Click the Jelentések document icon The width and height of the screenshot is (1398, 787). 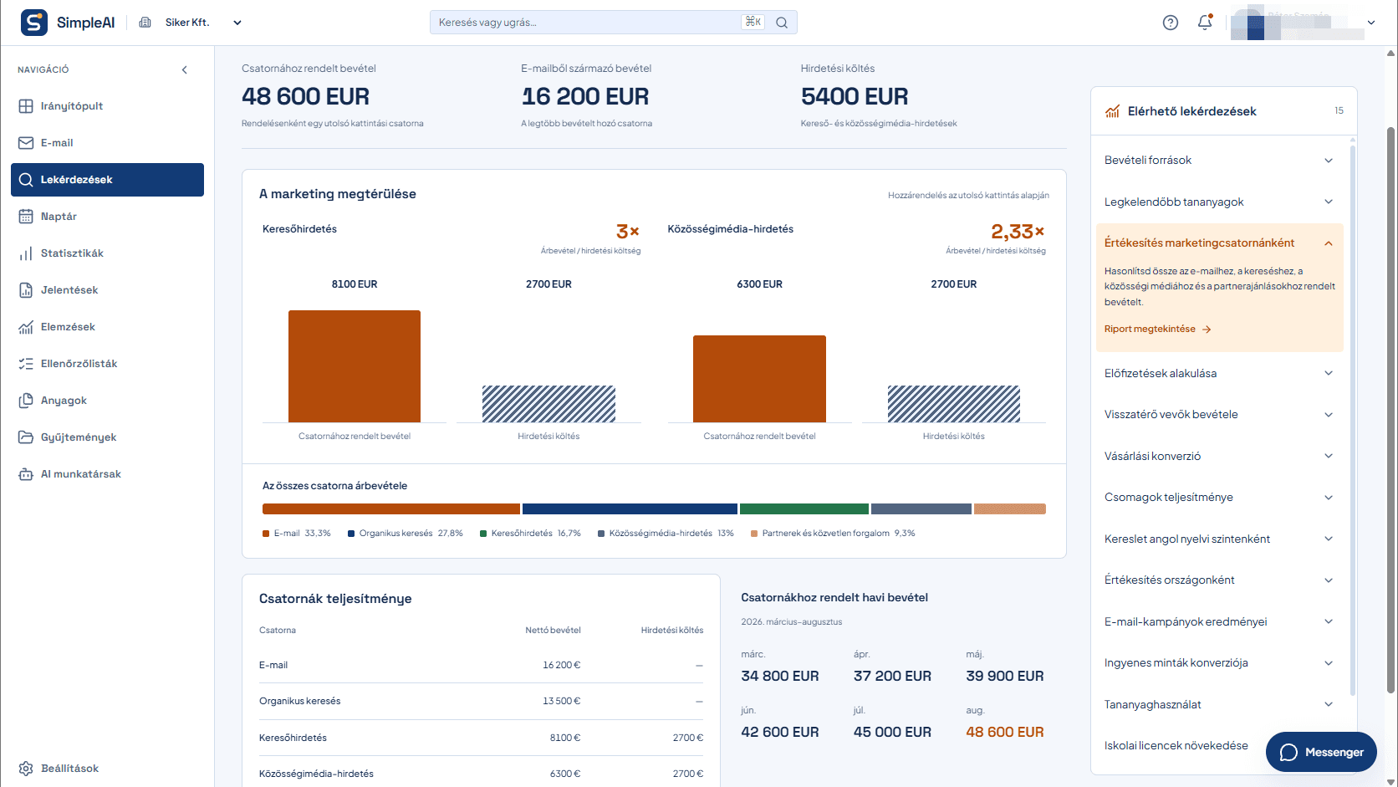(x=26, y=290)
